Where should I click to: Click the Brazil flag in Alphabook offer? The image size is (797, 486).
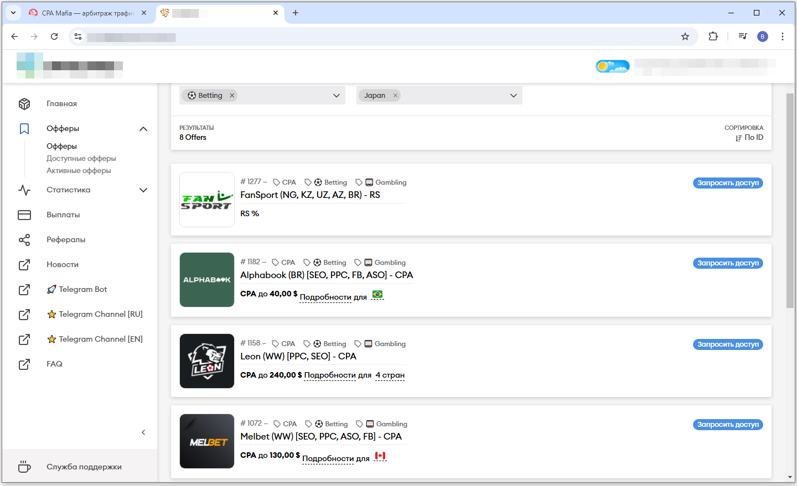tap(377, 295)
